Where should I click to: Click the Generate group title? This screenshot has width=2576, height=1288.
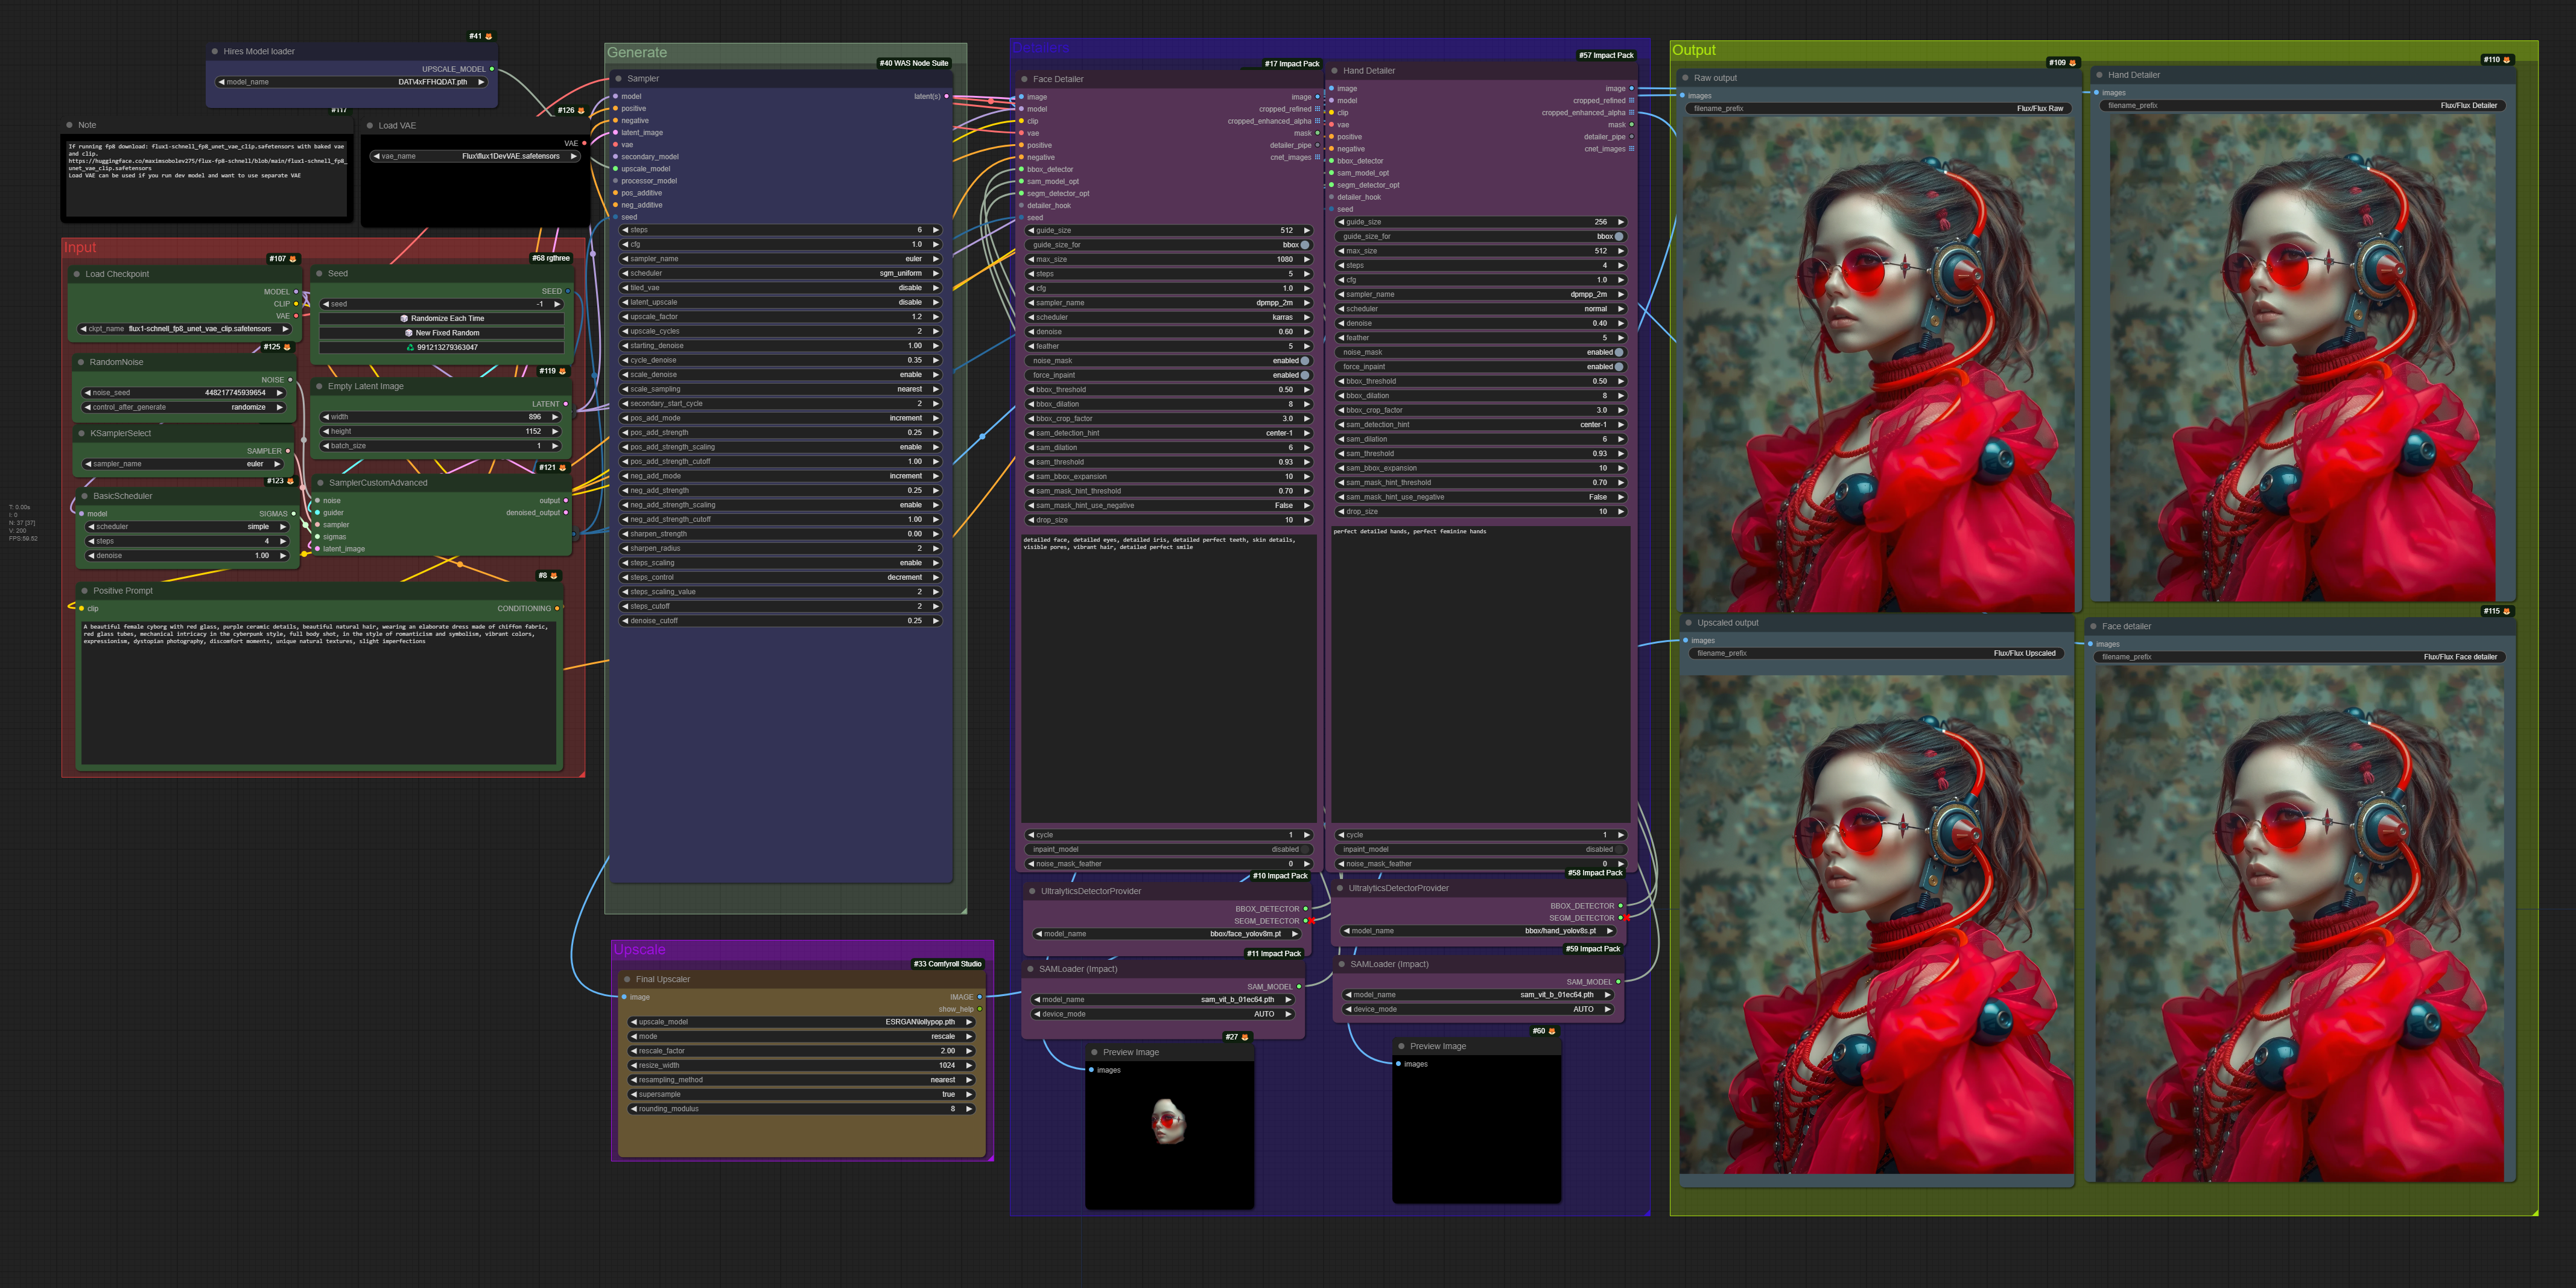click(x=637, y=53)
